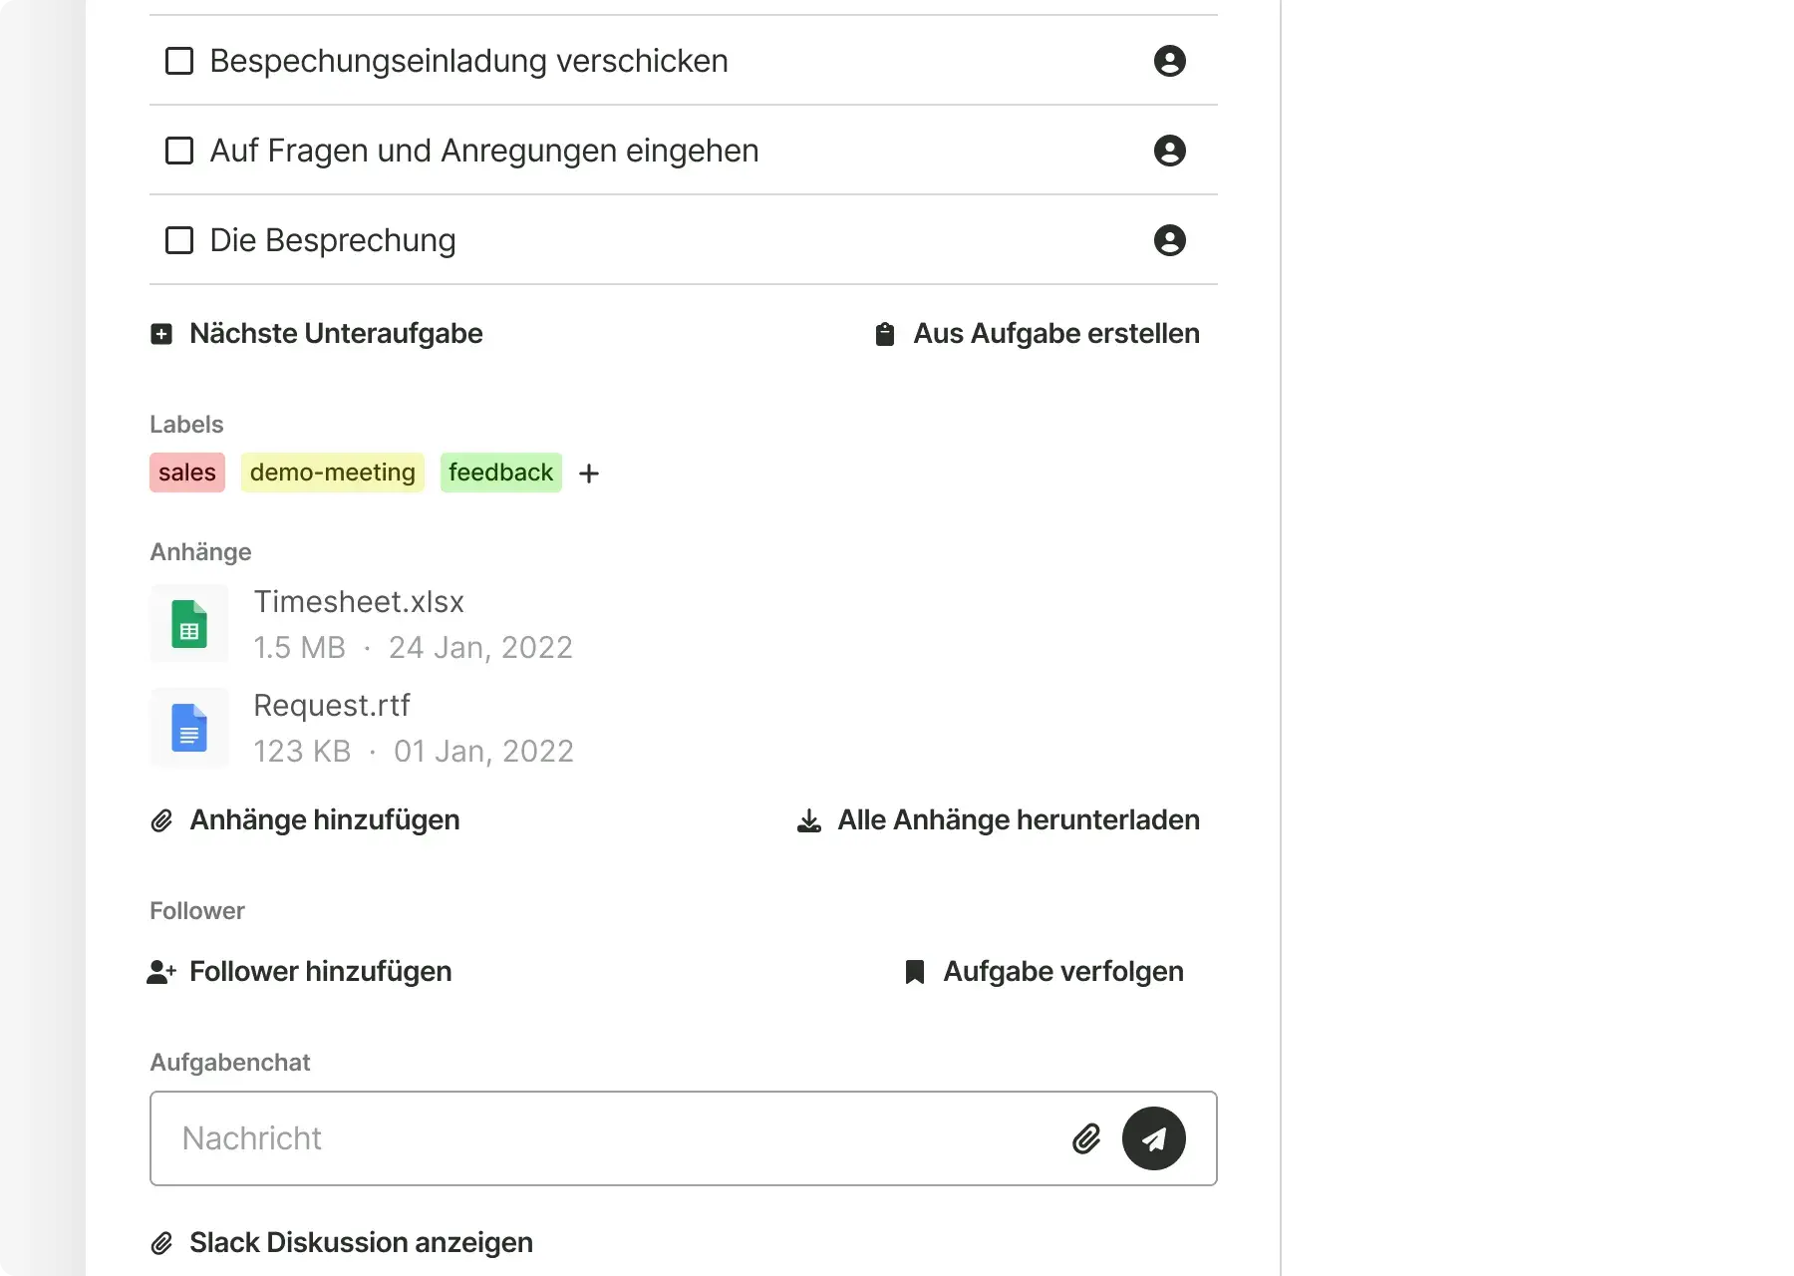Select Anhänge hinzufügen to attach files
The height and width of the screenshot is (1276, 1794).
pyautogui.click(x=305, y=820)
